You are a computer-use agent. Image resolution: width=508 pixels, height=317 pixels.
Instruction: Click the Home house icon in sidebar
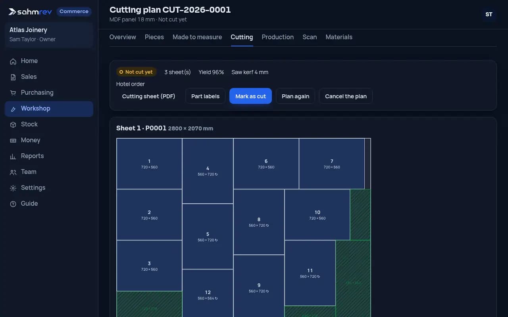coord(13,61)
